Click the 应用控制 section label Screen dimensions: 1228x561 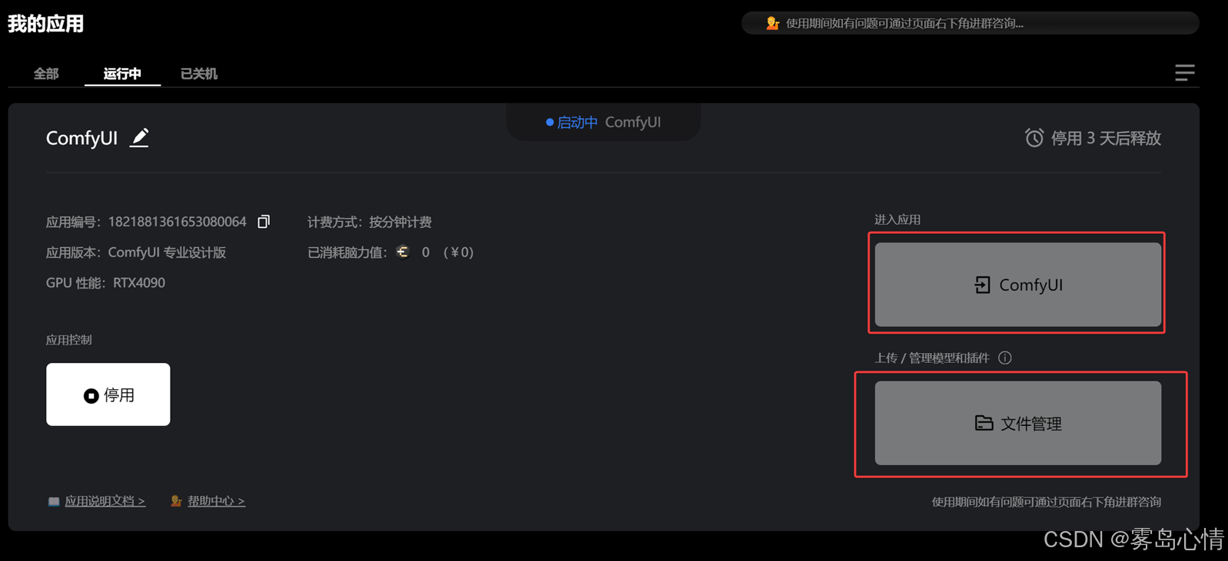(x=68, y=340)
